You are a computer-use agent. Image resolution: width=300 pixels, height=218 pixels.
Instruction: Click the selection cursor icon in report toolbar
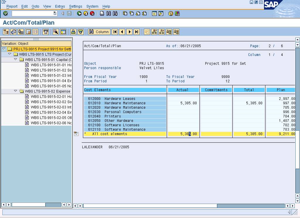(x=56, y=32)
